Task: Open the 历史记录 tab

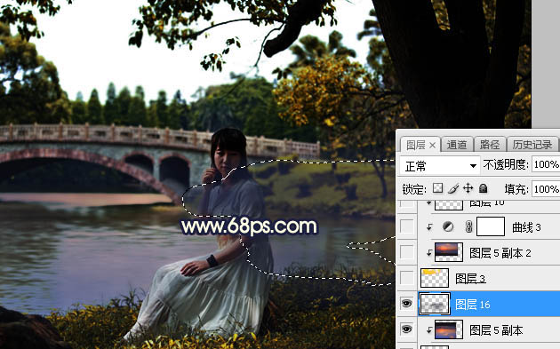Action: [532, 145]
